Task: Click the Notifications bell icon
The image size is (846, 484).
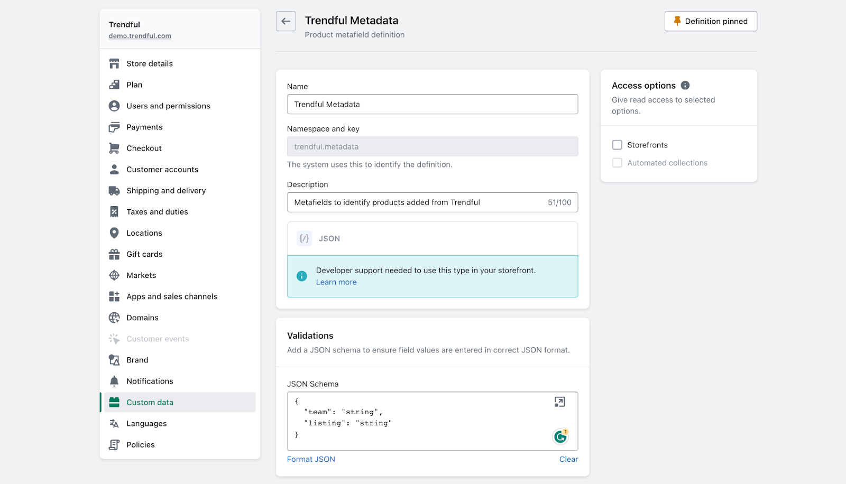Action: 114,381
